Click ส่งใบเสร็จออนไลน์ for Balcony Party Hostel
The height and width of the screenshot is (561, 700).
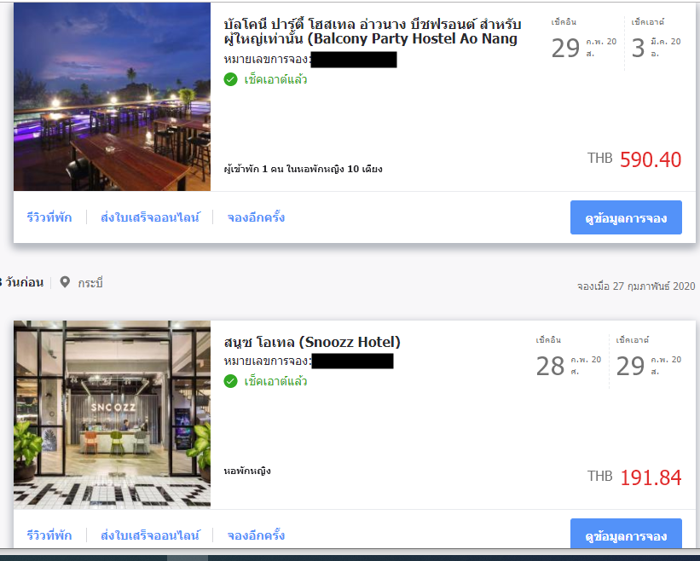tap(150, 217)
